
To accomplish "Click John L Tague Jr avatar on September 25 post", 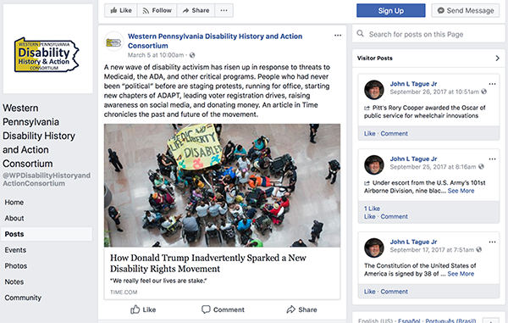I will pos(374,164).
